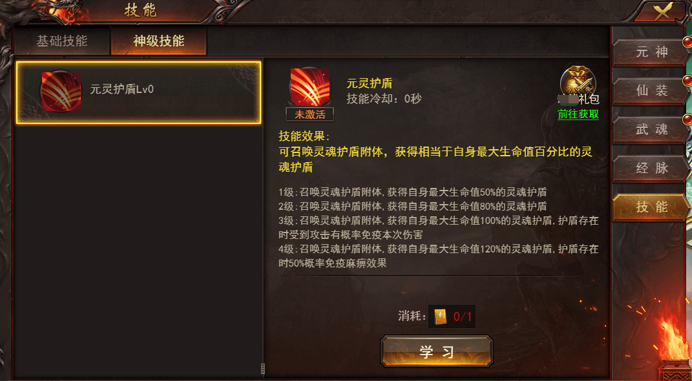This screenshot has width=692, height=381.
Task: Click the red notification dot on 仙装
Action: click(687, 81)
